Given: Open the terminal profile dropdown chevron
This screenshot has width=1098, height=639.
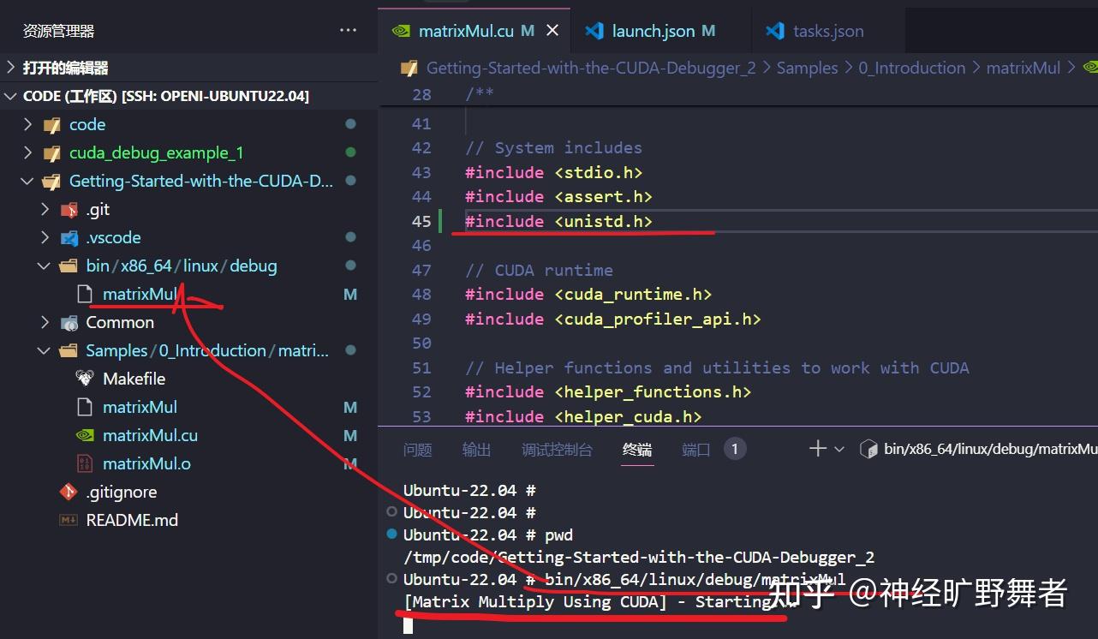Looking at the screenshot, I should coord(838,448).
